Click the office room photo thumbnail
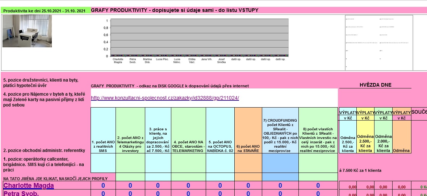The width and height of the screenshot is (427, 196). point(27,31)
